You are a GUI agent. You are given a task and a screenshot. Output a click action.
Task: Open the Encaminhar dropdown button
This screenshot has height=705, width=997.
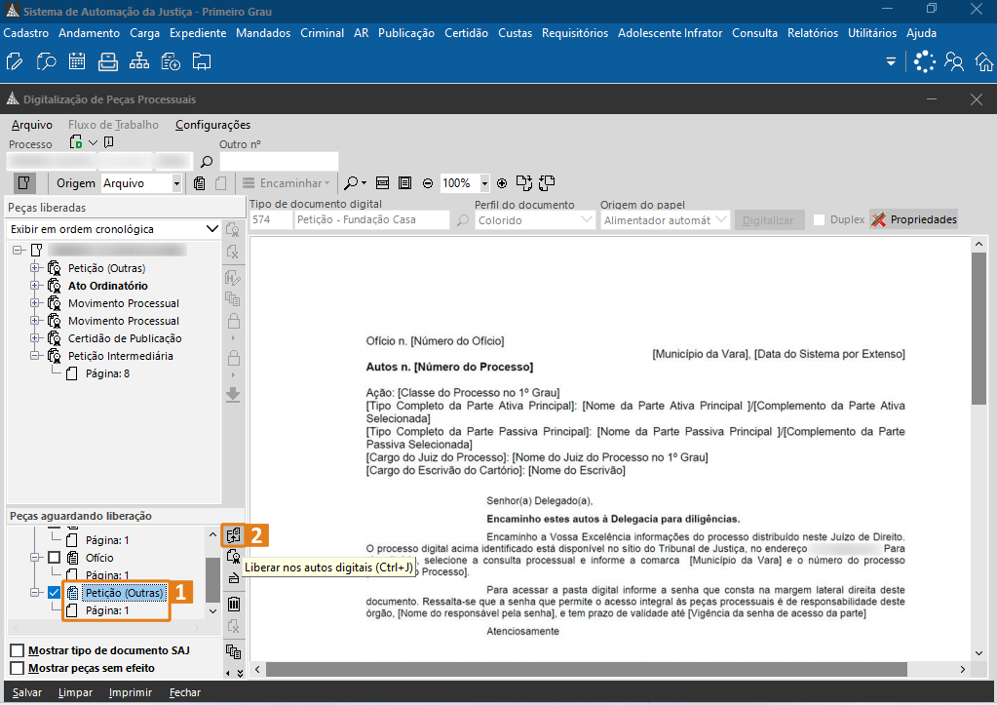[x=287, y=183]
